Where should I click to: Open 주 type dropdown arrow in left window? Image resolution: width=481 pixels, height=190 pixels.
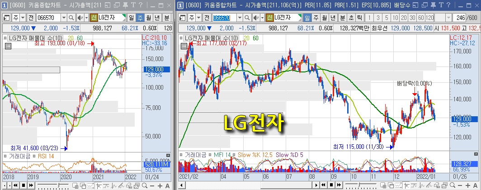(23, 18)
